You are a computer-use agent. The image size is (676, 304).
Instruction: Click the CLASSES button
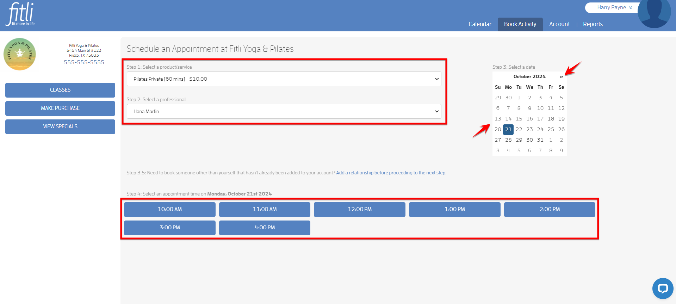(60, 90)
